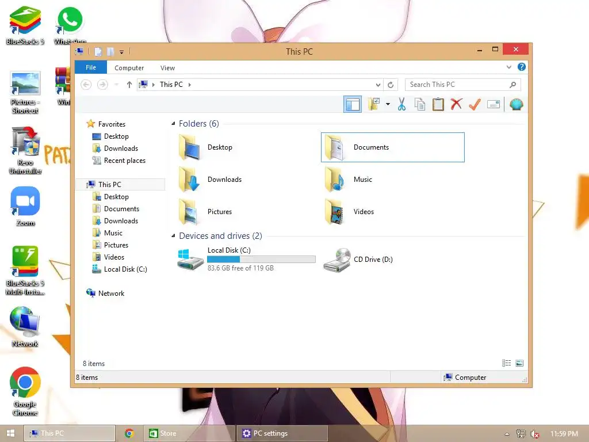
Task: Click the Copy icon in toolbar
Action: tap(419, 104)
